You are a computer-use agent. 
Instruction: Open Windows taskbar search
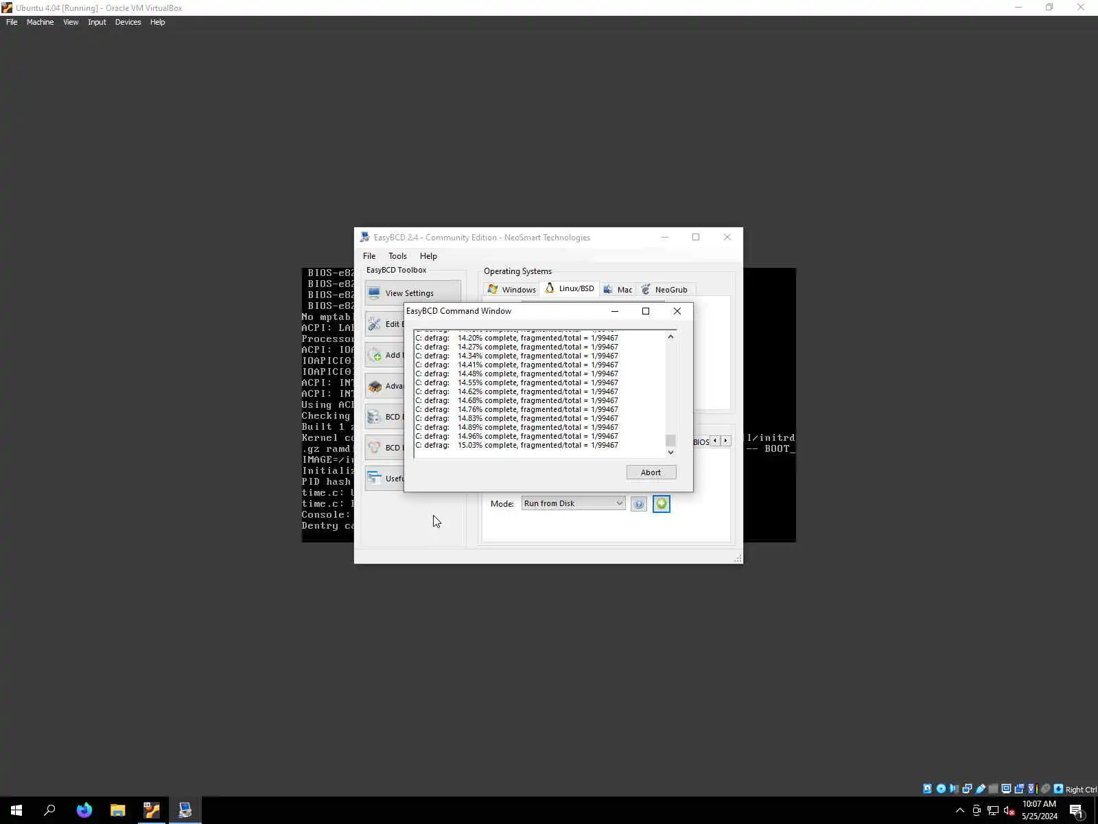point(49,810)
